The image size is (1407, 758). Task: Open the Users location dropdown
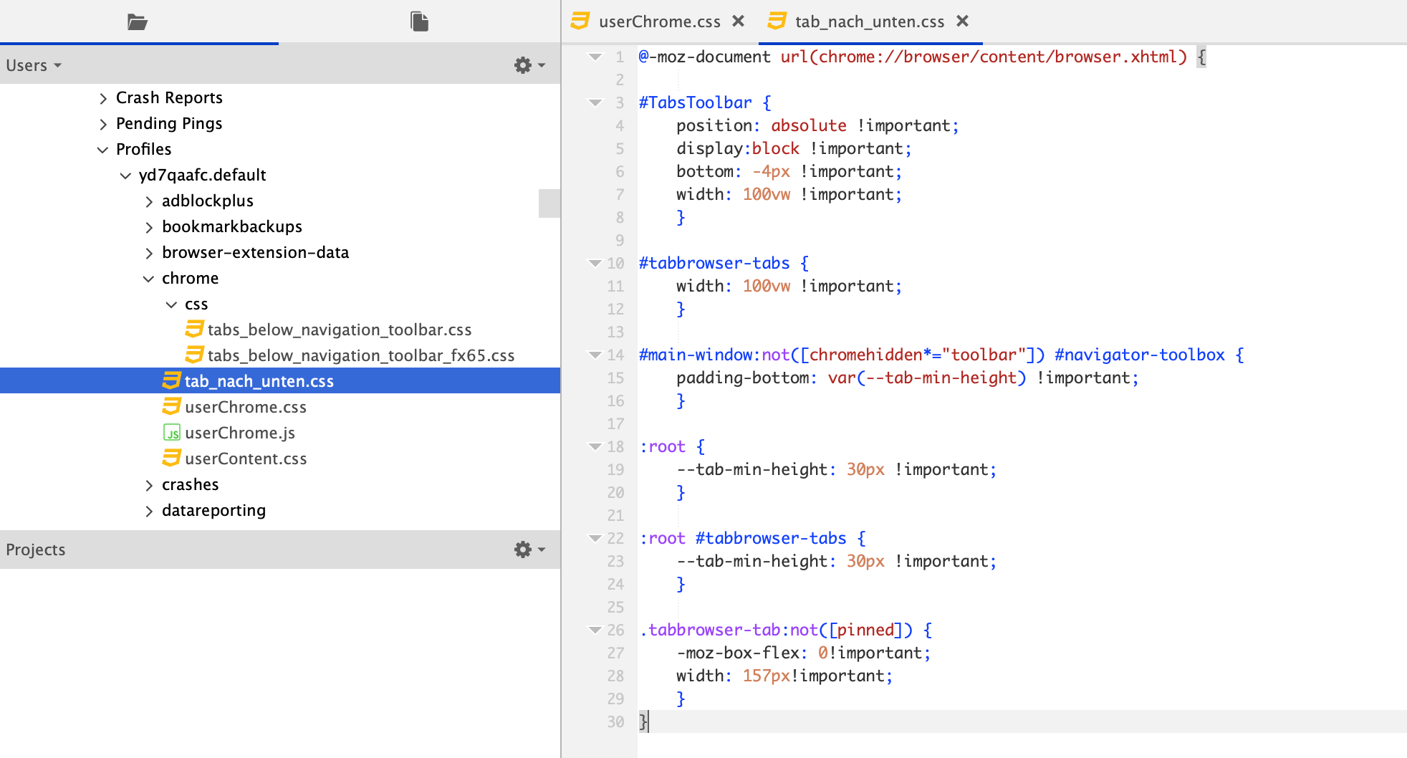point(34,65)
